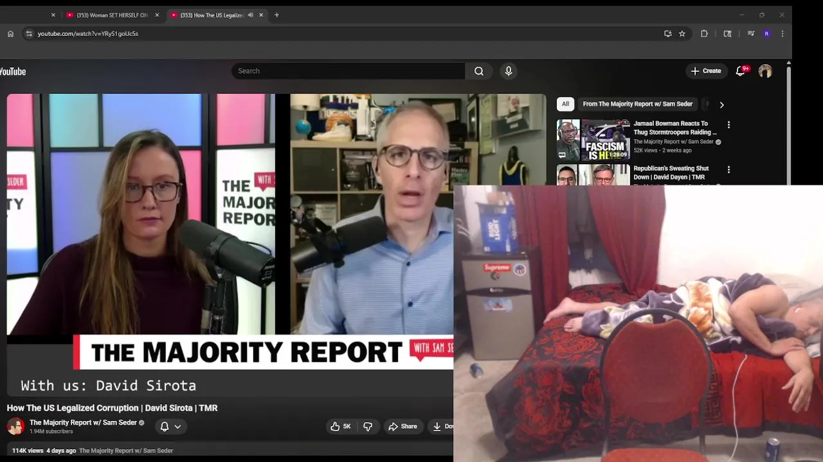Click '52K views · 2 weeks ago' text
This screenshot has width=823, height=462.
pyautogui.click(x=662, y=150)
